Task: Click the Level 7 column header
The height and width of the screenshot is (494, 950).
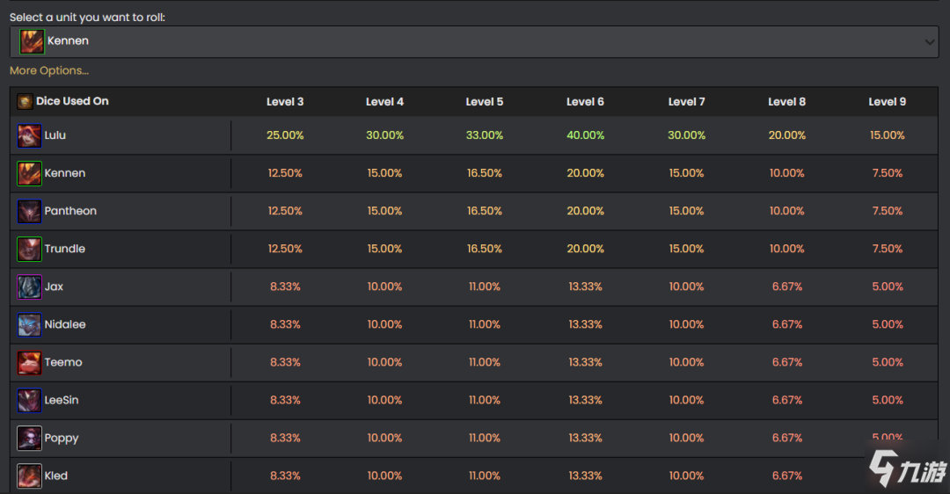Action: (x=686, y=102)
